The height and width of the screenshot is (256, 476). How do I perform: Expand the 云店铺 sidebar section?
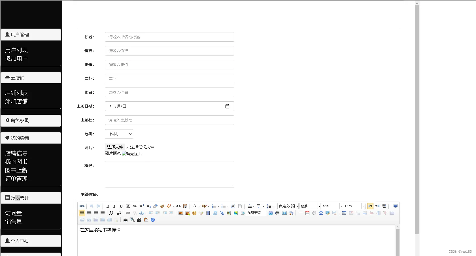pos(31,78)
